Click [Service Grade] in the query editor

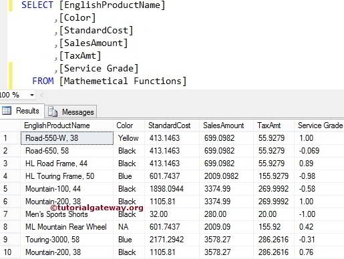coord(99,69)
